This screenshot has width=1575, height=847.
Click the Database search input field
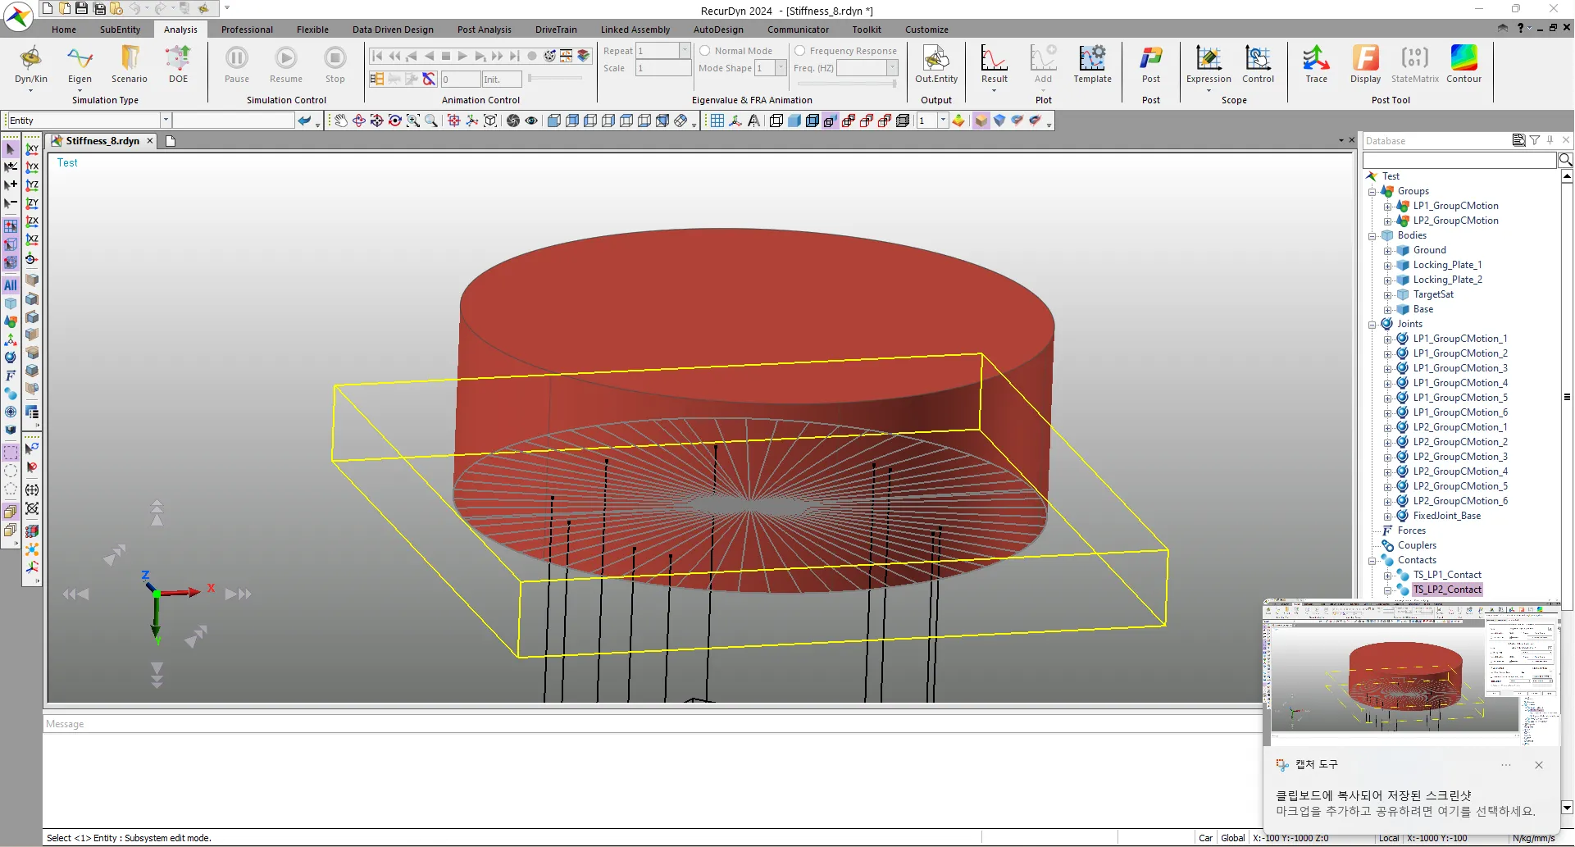coord(1459,160)
